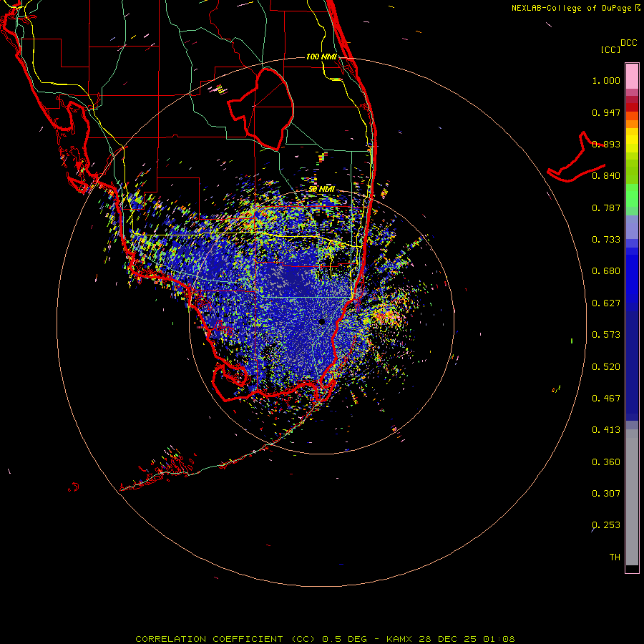Pick the red swatch on the color bar
Image resolution: width=644 pixels, height=644 pixels.
(x=632, y=107)
